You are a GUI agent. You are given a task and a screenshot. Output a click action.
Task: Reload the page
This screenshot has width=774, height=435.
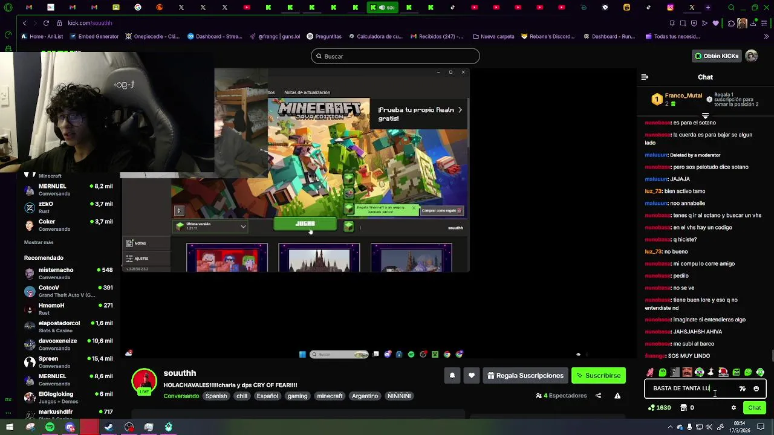[46, 23]
